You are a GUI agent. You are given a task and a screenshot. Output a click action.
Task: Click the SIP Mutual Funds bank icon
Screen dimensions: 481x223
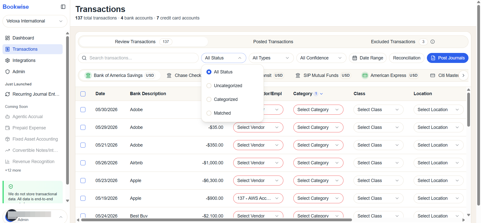pos(298,75)
